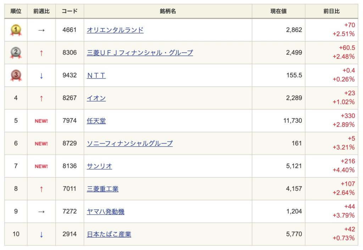Open the ヤマハ発動機 stock link
Image resolution: width=363 pixels, height=250 pixels.
click(x=106, y=212)
